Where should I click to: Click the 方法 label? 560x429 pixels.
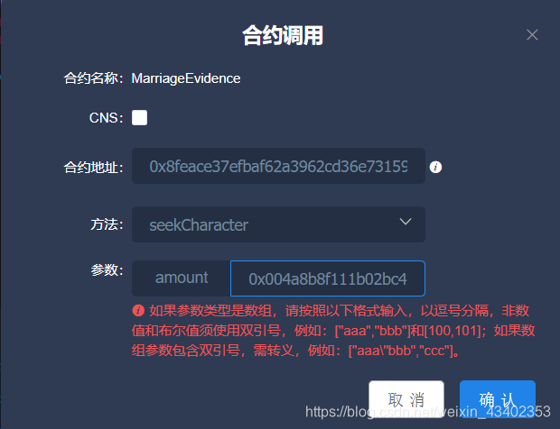(107, 224)
